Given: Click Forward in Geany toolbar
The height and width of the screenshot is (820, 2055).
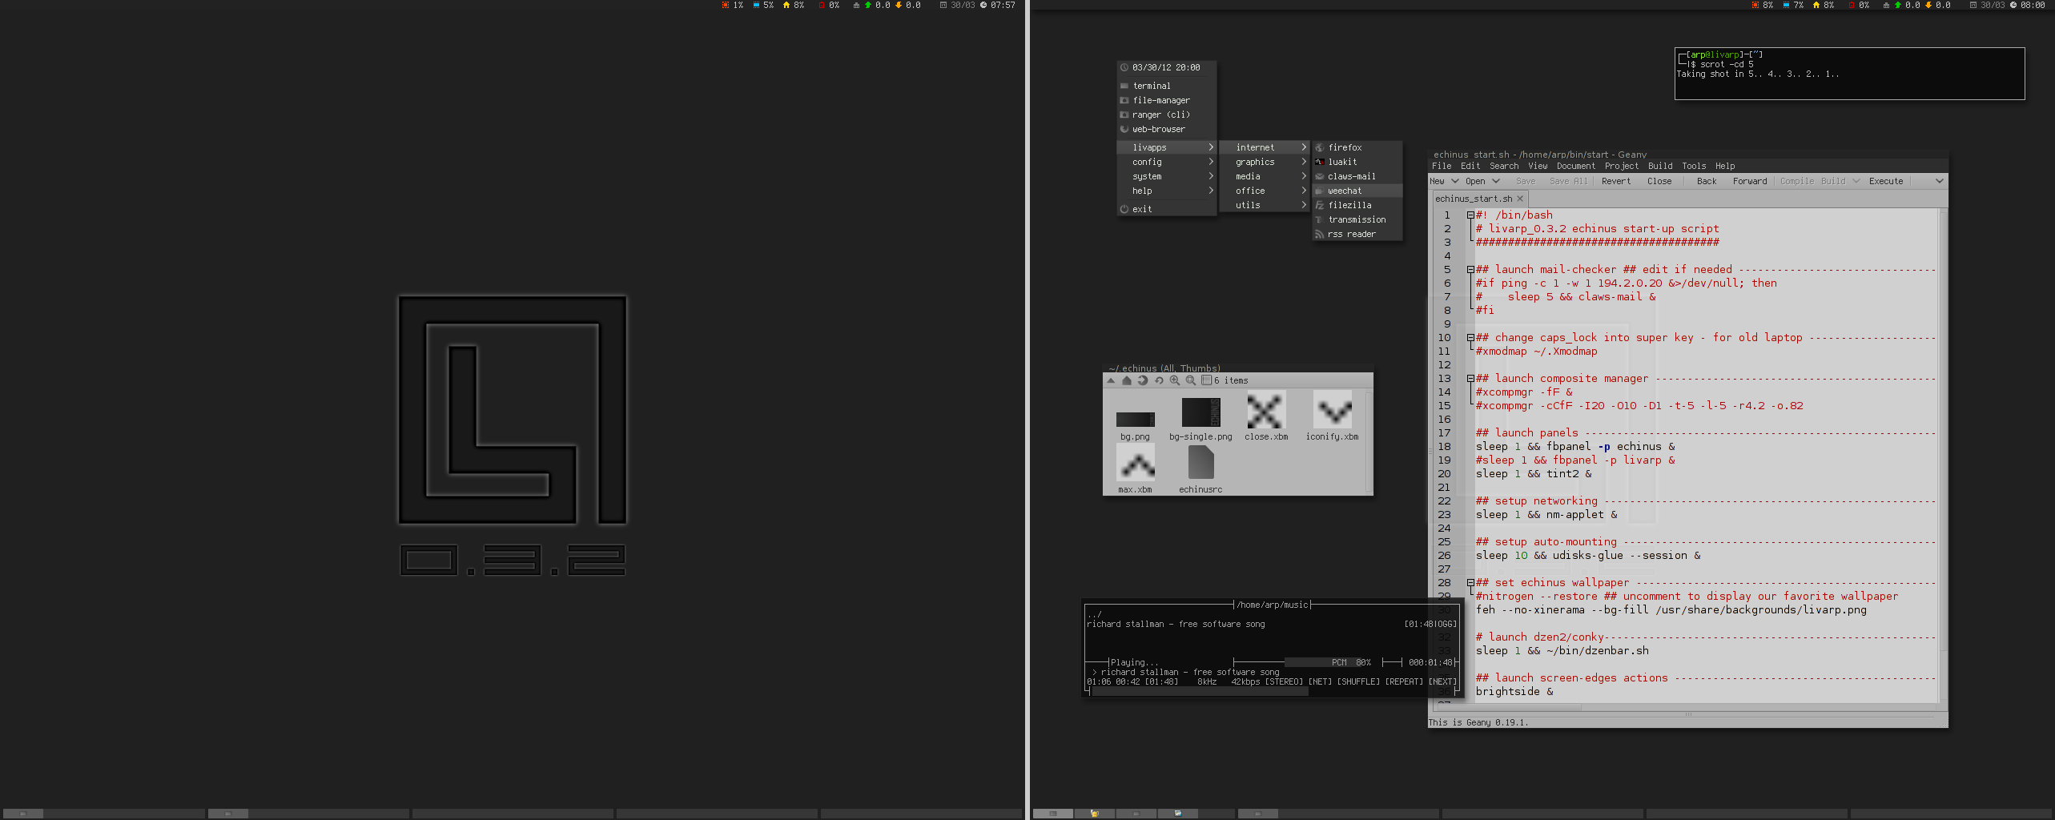Looking at the screenshot, I should click(1750, 181).
